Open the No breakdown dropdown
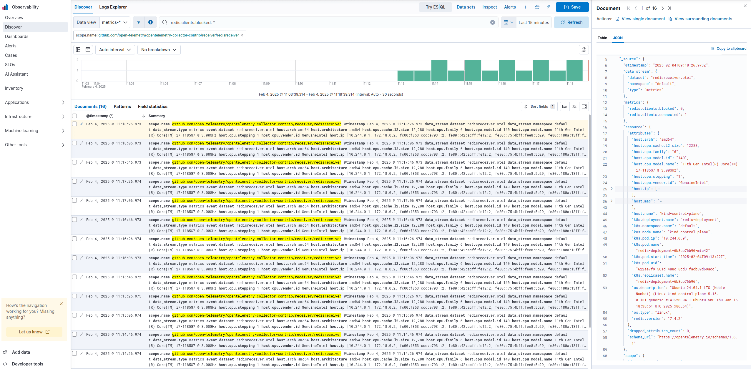This screenshot has height=369, width=751. tap(159, 49)
